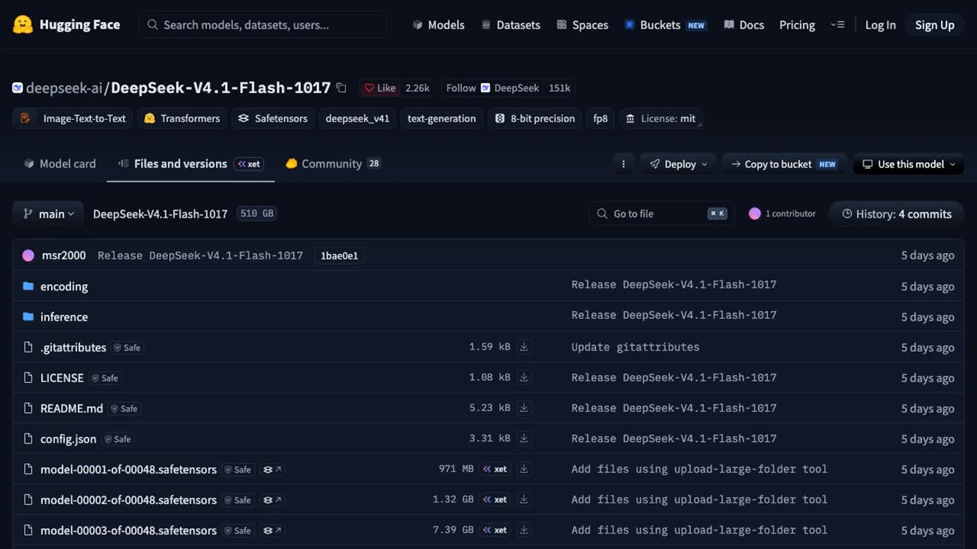Download model-00002-of-00048.safetensors
Screen dimensions: 977x549
(x=524, y=499)
